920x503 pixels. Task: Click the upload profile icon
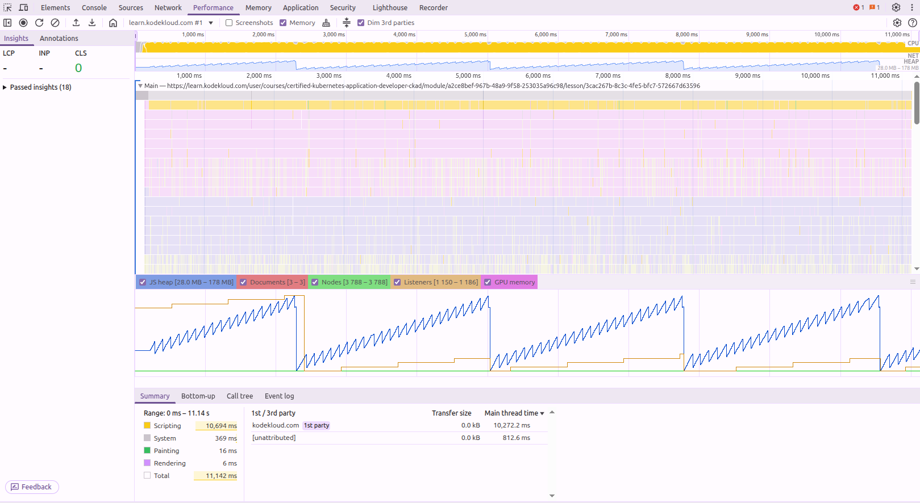(76, 23)
